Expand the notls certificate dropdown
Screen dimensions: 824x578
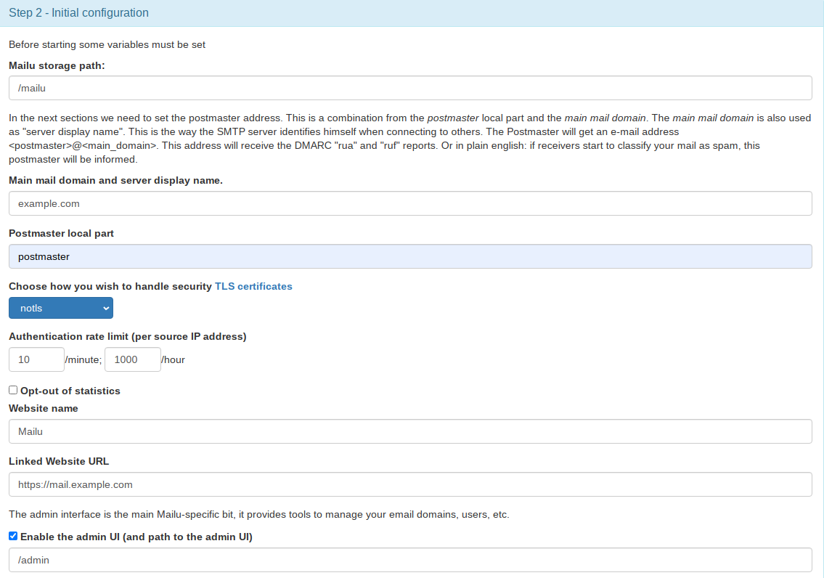point(61,308)
